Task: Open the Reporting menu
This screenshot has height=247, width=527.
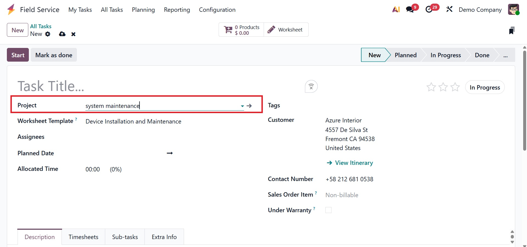Action: tap(177, 10)
